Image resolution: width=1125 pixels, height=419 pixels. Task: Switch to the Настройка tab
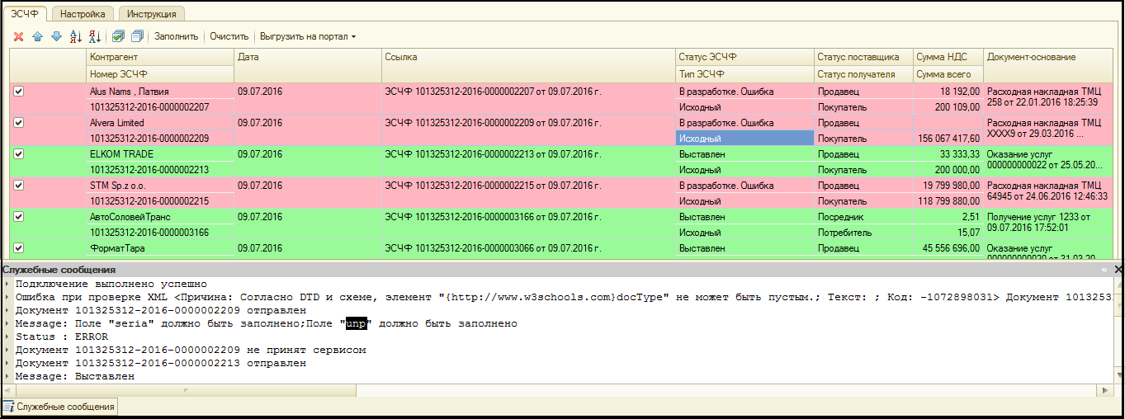(x=83, y=14)
